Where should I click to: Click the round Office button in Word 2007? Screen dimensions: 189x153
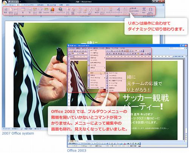click(5, 3)
